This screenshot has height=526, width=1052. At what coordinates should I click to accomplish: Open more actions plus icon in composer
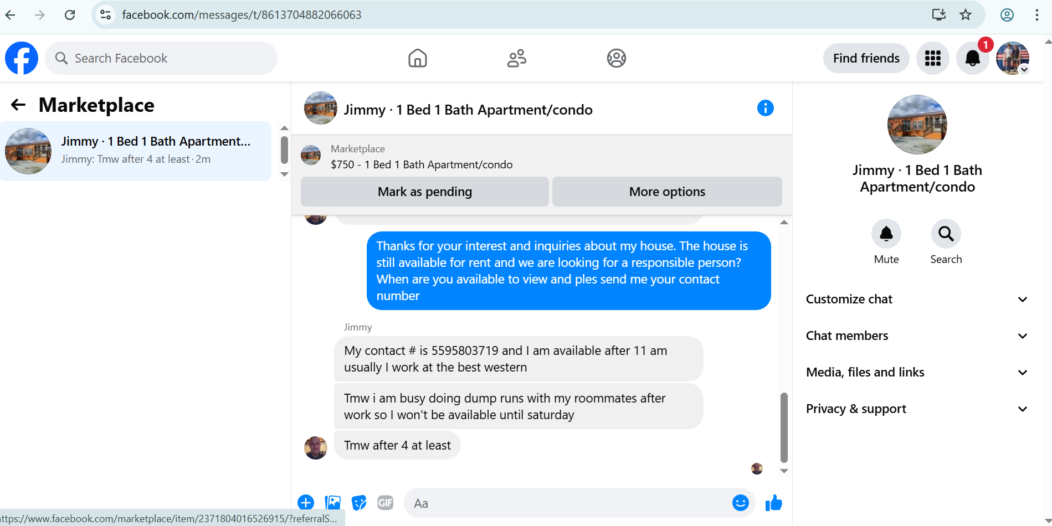[306, 503]
